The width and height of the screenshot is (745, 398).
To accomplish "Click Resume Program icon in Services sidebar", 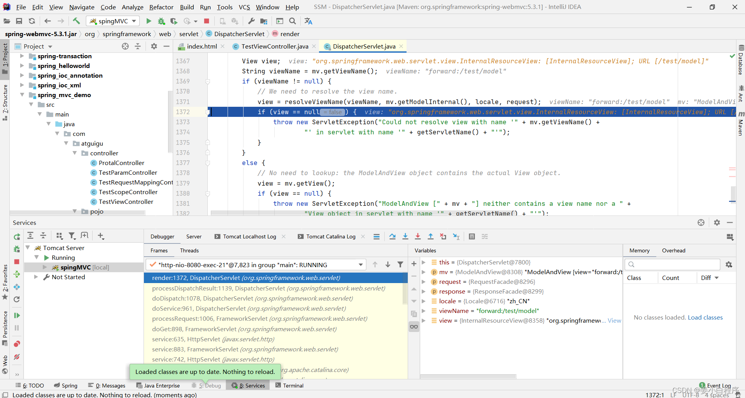I will [x=17, y=315].
